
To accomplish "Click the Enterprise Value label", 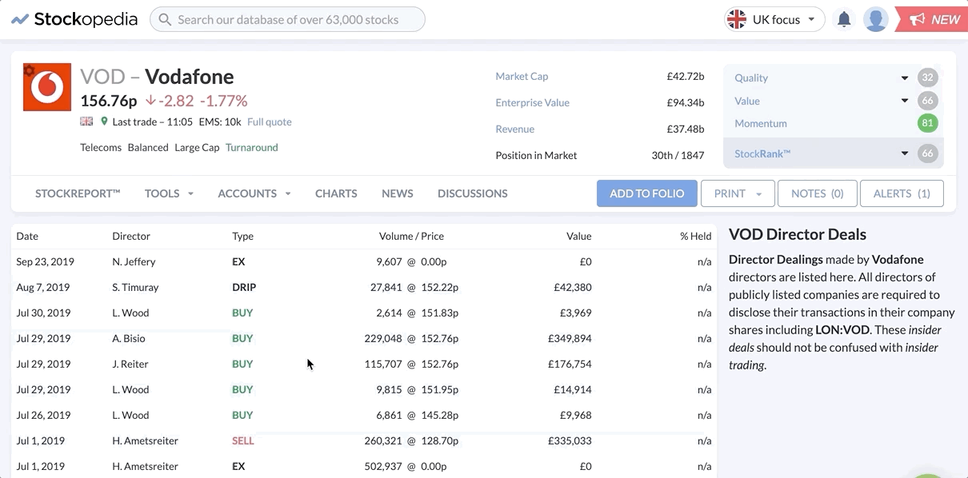I will click(x=532, y=102).
